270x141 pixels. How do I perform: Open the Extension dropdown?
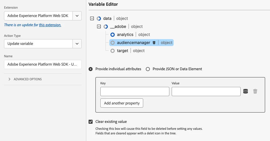[x=77, y=16]
